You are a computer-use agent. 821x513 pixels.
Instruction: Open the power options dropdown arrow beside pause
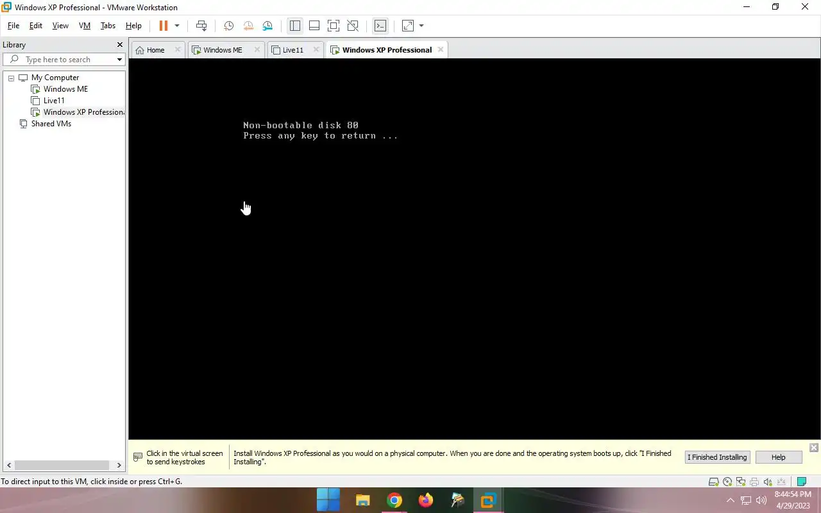coord(177,26)
